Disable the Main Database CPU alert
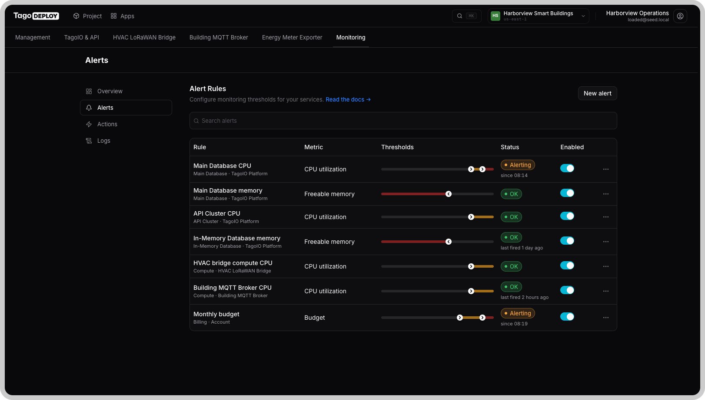The height and width of the screenshot is (400, 705). tap(567, 168)
